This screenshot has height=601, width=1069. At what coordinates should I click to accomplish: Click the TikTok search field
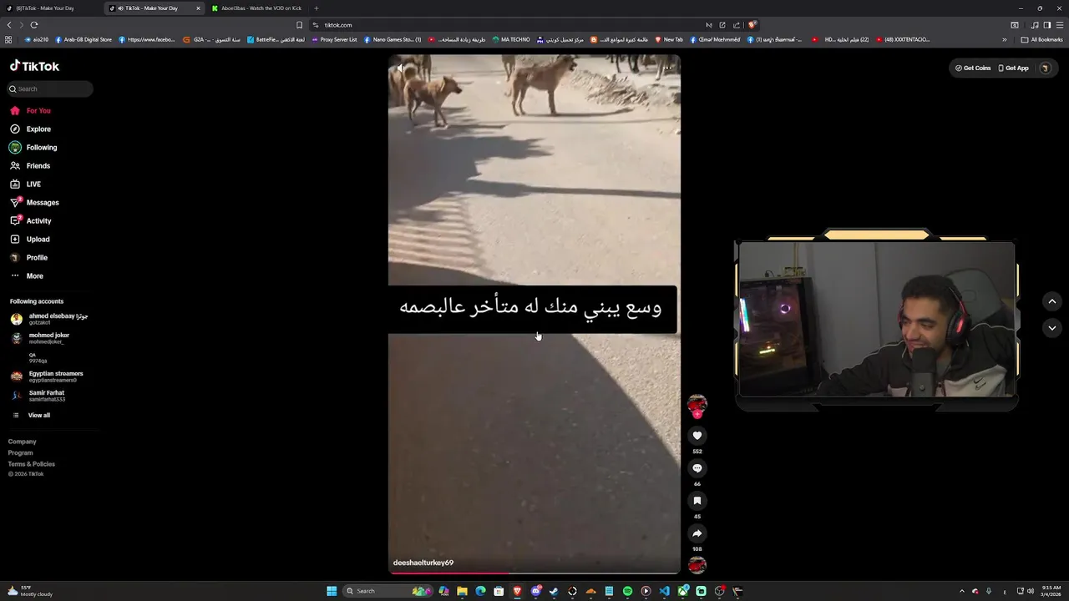coord(50,88)
